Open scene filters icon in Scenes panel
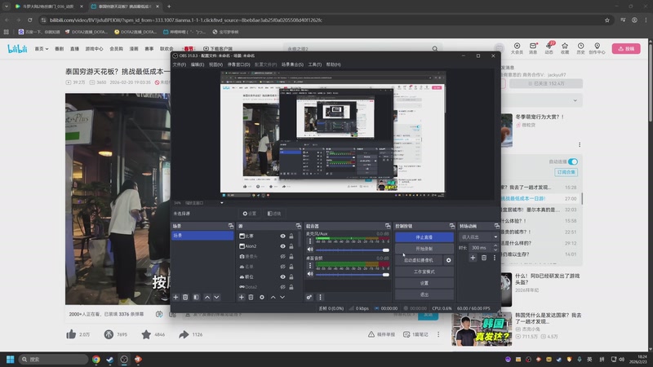Image resolution: width=653 pixels, height=367 pixels. click(196, 297)
